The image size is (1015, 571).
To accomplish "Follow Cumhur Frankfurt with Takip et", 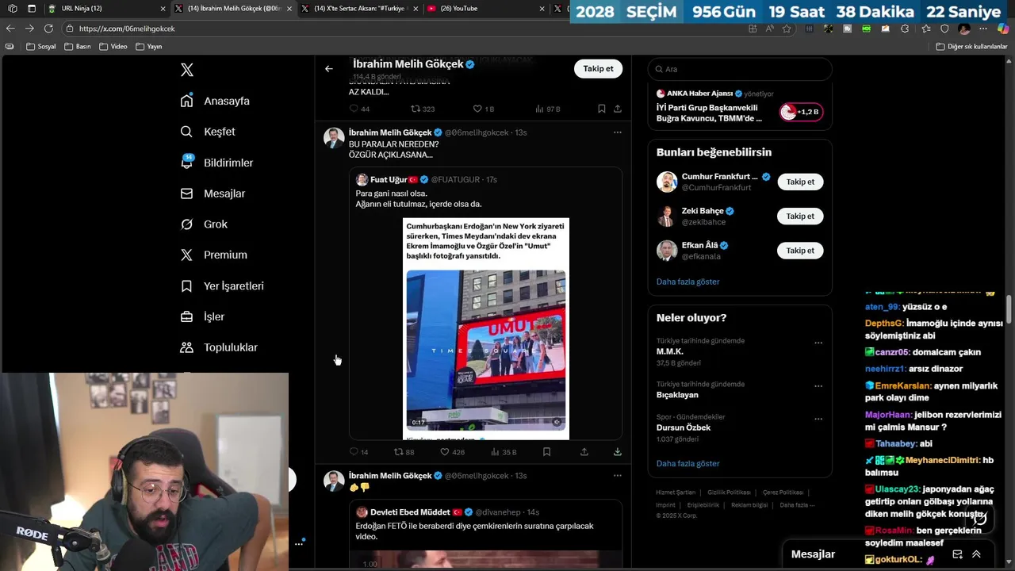I will point(800,182).
